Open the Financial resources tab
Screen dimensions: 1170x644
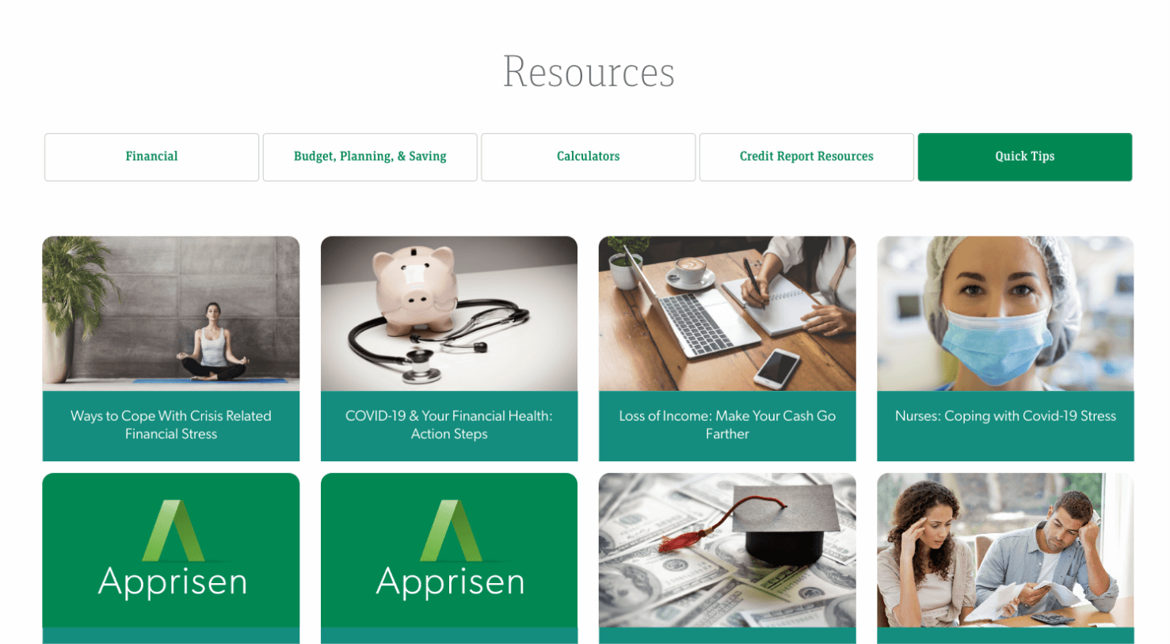(151, 157)
